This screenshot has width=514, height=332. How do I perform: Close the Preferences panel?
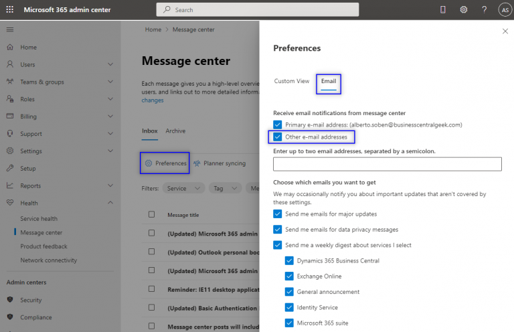point(505,31)
